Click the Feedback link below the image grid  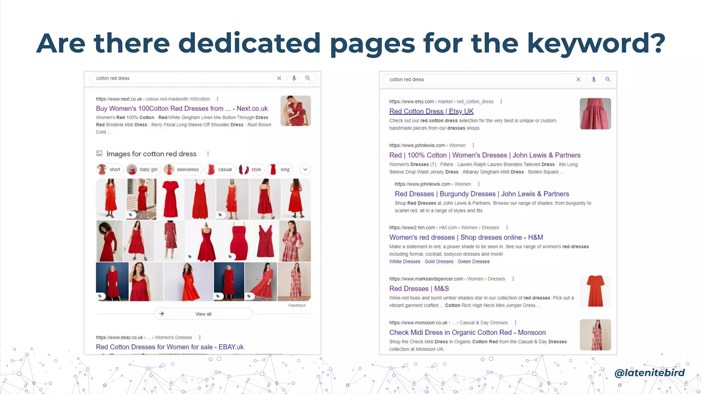pyautogui.click(x=297, y=305)
